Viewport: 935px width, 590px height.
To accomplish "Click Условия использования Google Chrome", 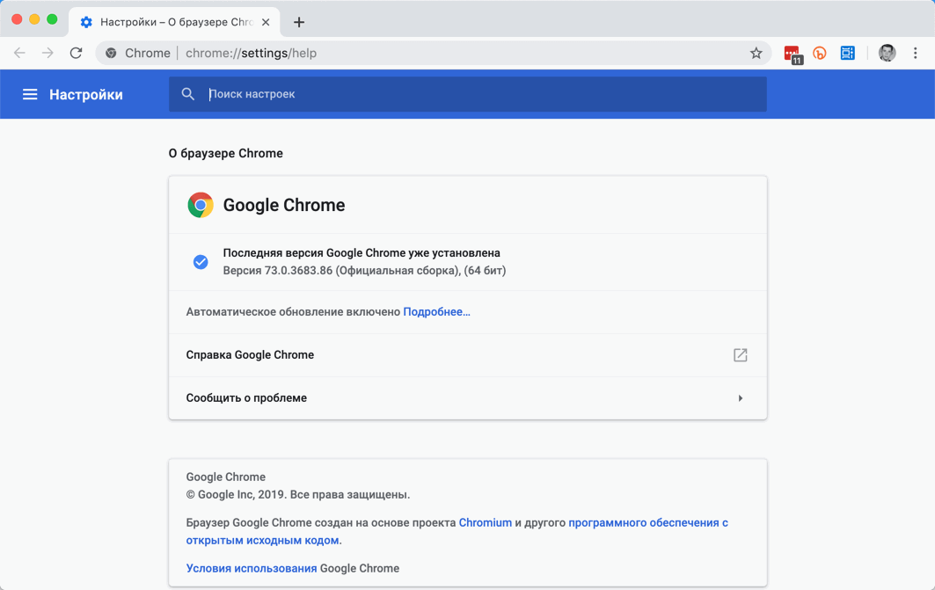I will 252,568.
